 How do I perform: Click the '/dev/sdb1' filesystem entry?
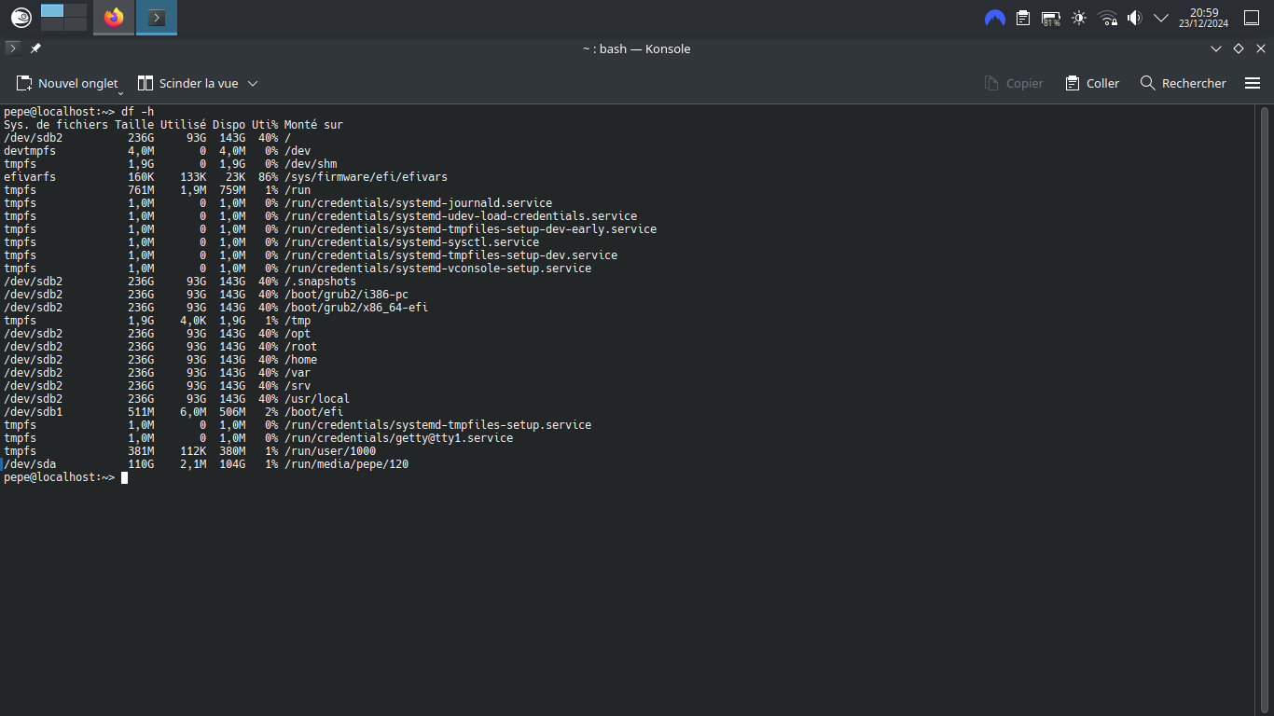click(x=33, y=412)
